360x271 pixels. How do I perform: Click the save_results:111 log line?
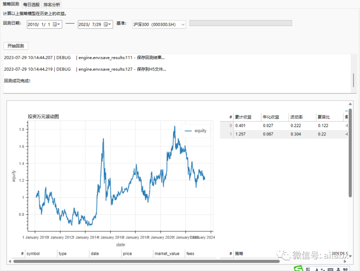pyautogui.click(x=84, y=58)
